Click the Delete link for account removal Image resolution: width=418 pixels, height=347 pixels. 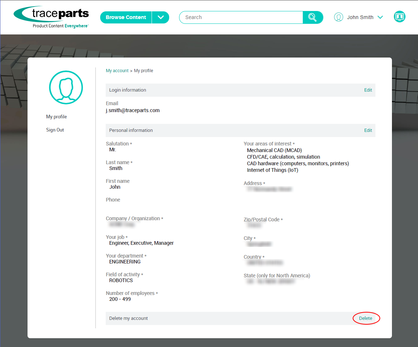(x=366, y=318)
